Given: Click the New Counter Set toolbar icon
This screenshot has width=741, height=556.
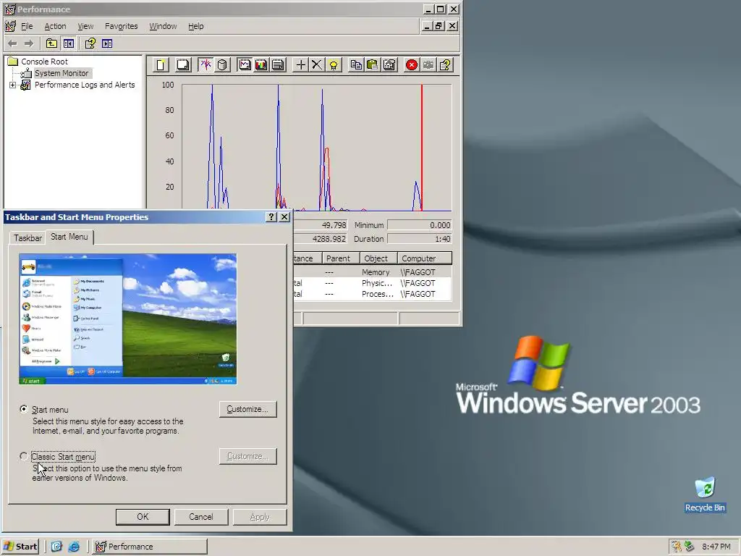Looking at the screenshot, I should click(161, 64).
